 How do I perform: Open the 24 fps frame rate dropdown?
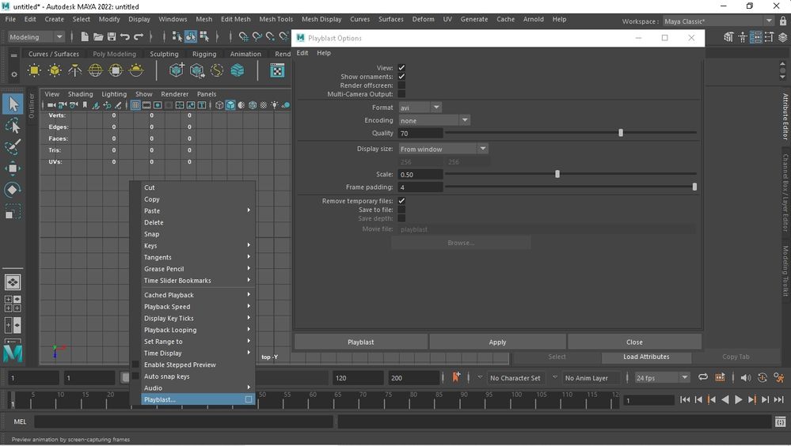pyautogui.click(x=663, y=377)
